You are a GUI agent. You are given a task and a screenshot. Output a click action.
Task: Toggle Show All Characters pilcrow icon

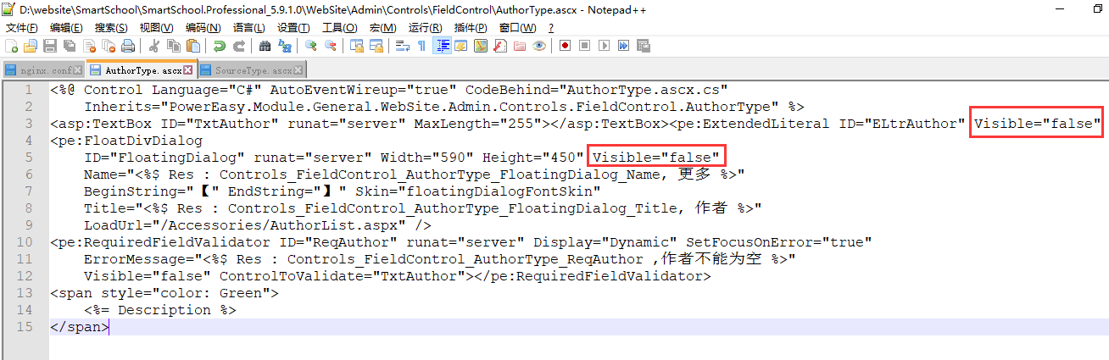[421, 46]
